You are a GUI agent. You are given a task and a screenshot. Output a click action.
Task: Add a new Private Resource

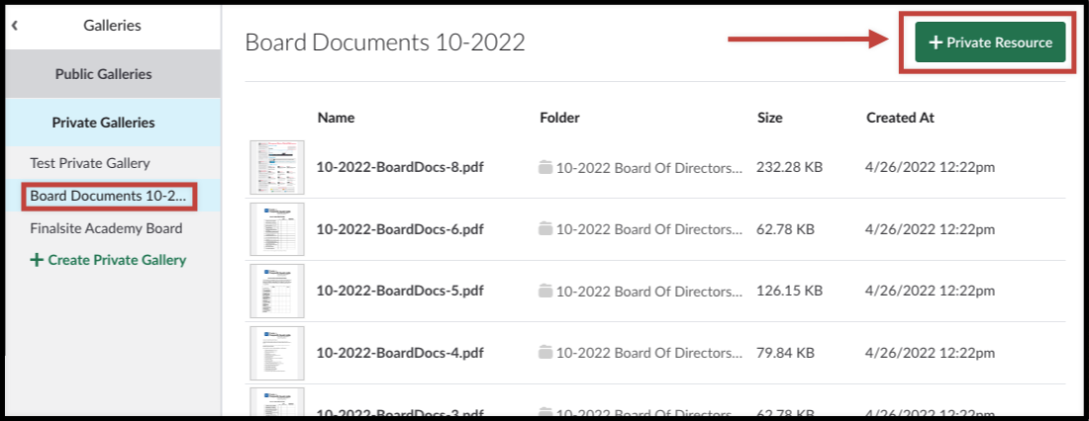990,42
